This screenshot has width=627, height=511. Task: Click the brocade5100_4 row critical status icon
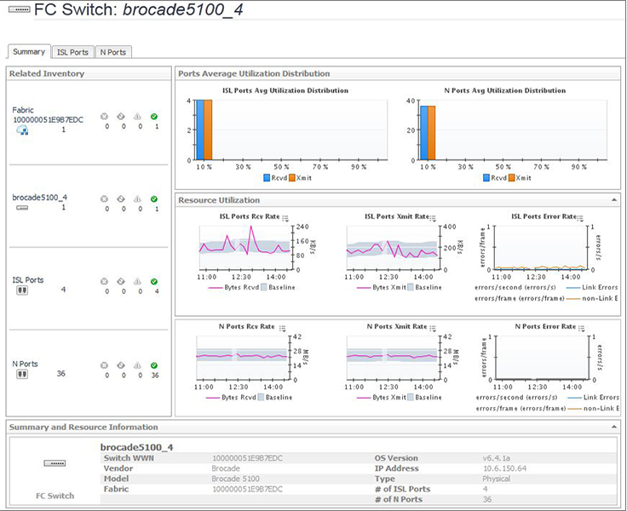point(121,198)
